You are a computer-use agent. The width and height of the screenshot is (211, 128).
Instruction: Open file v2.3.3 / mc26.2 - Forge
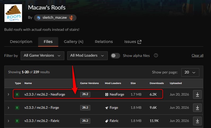42,108
